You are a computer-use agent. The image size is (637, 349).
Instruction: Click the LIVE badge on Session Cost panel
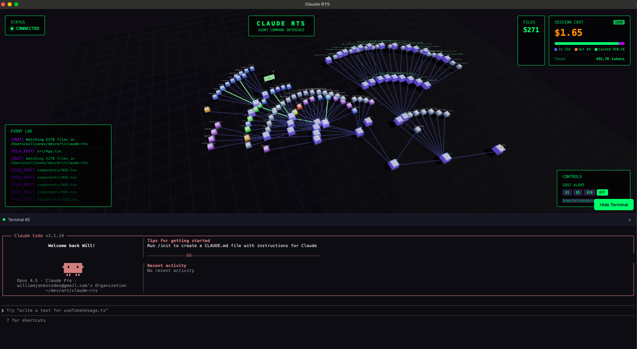(x=619, y=22)
